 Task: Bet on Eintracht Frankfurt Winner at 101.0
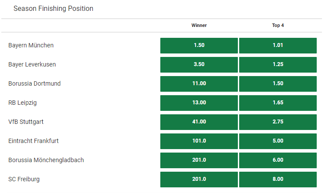point(199,141)
